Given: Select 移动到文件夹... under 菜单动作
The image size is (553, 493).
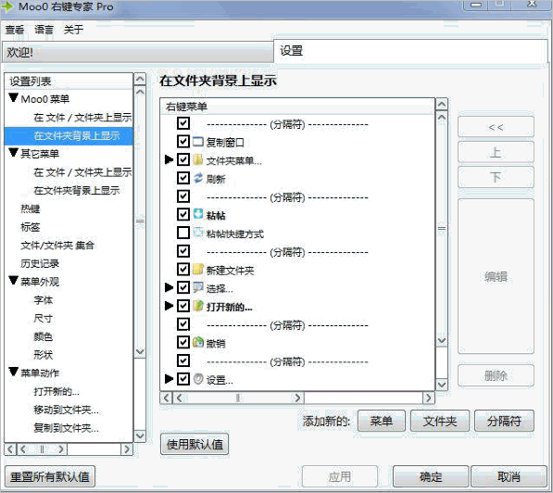Looking at the screenshot, I should 66,410.
